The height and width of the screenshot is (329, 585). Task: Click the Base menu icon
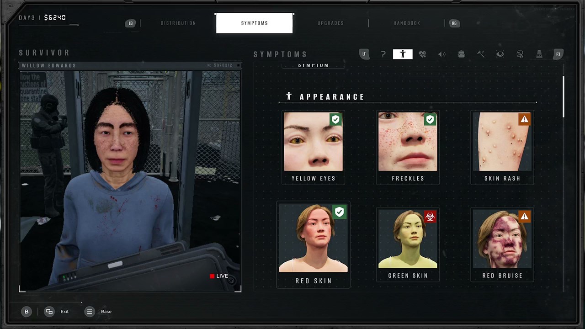tap(90, 312)
